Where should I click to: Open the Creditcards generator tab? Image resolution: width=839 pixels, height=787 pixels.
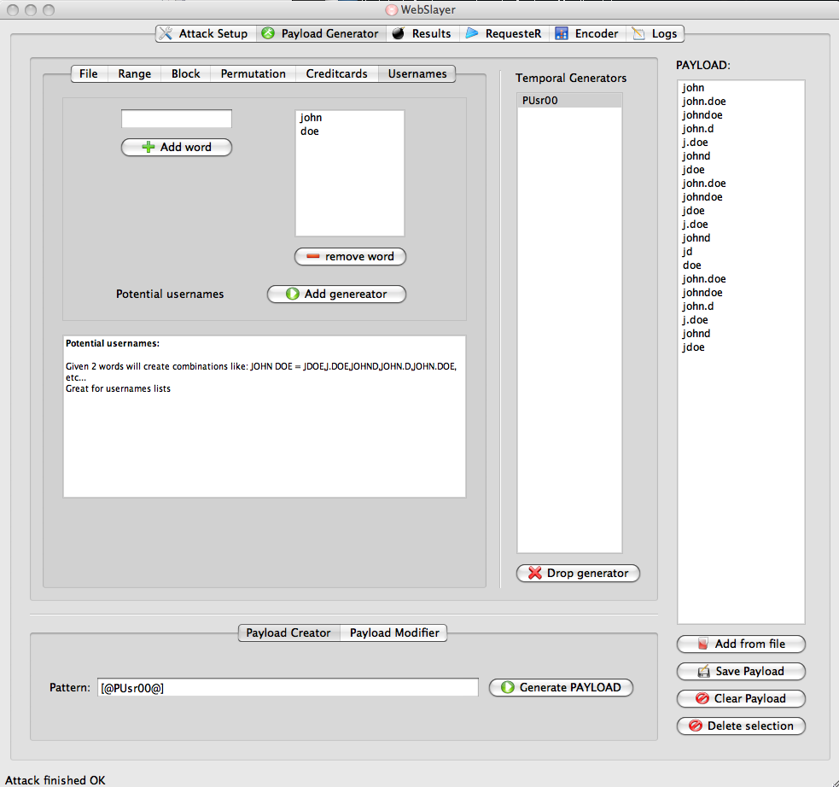(x=336, y=73)
